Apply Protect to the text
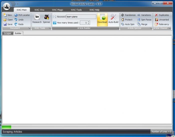This screenshot has width=175, height=137. [127, 20]
